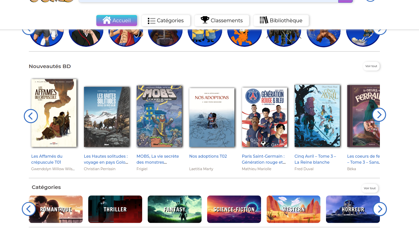Show previous categories arrow
The width and height of the screenshot is (419, 229).
pyautogui.click(x=29, y=209)
